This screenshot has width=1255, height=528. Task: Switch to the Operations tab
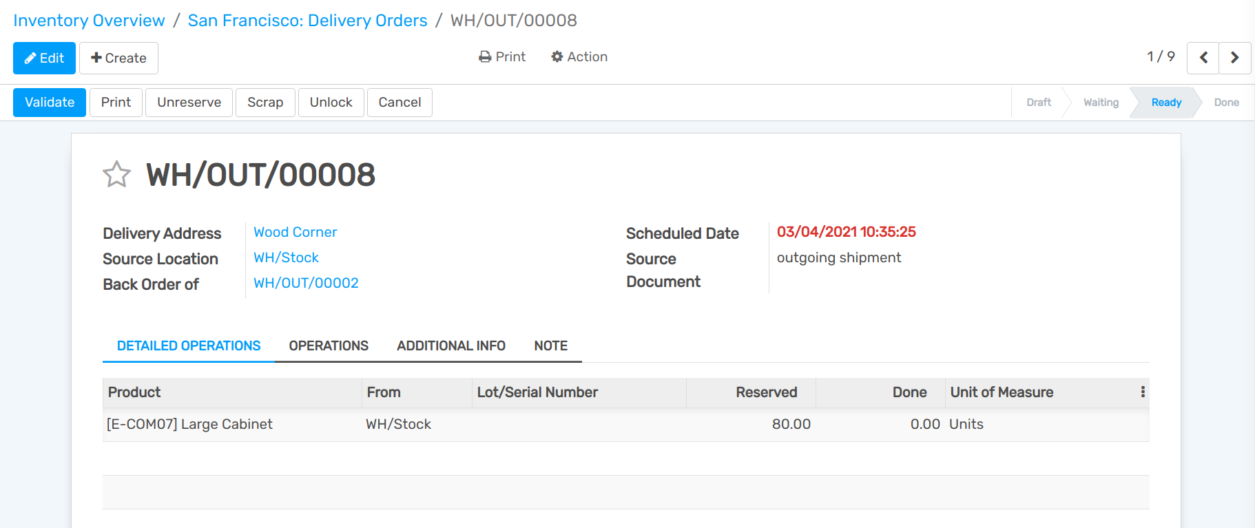[x=329, y=346]
